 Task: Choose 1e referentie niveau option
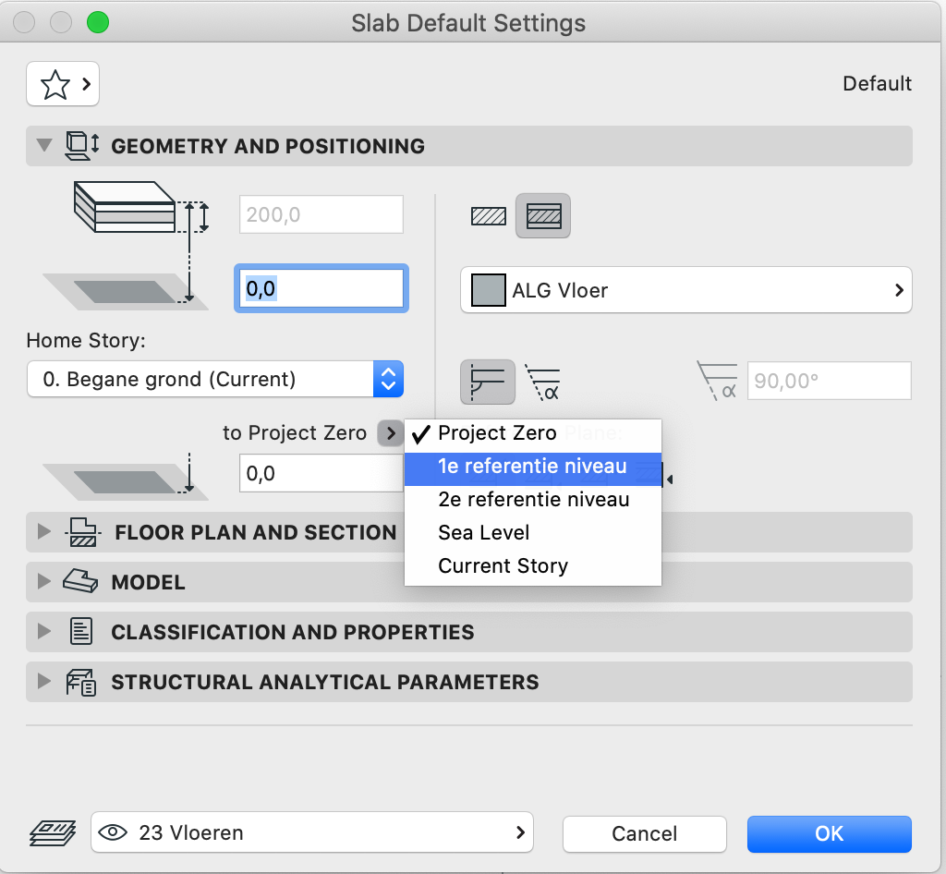coord(533,467)
